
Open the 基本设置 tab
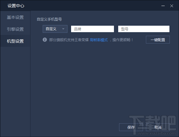pyautogui.click(x=15, y=18)
